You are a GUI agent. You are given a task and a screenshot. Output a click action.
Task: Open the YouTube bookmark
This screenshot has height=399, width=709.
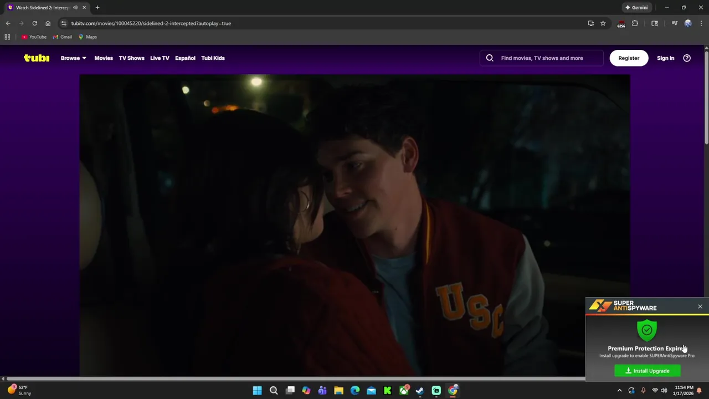(34, 37)
